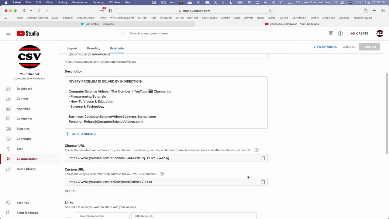Click ADD LANGUAGE
389x219 pixels.
pos(81,134)
